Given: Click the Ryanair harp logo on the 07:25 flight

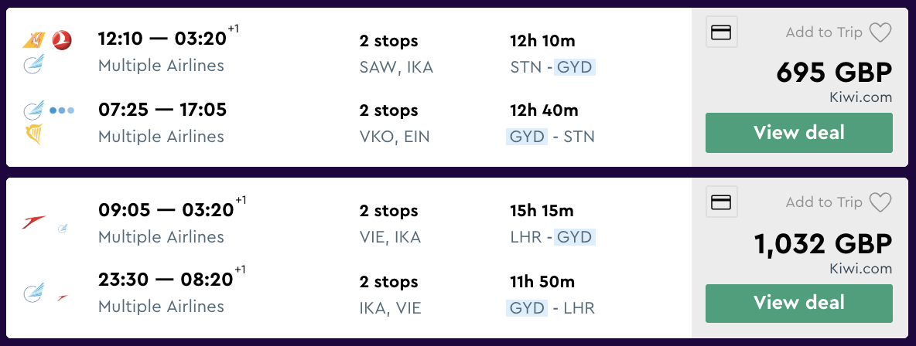Looking at the screenshot, I should click(x=34, y=136).
